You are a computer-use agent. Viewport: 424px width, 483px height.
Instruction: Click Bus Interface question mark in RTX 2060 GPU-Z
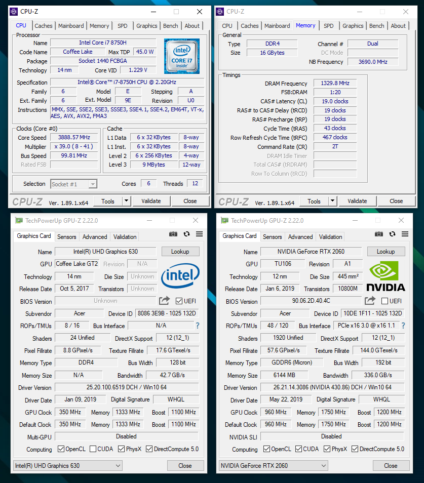(x=403, y=326)
